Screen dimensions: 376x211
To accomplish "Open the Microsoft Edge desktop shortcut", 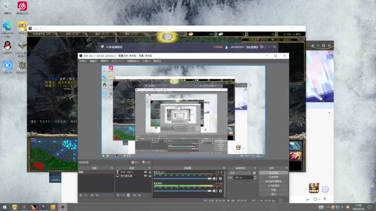I will click(x=8, y=29).
